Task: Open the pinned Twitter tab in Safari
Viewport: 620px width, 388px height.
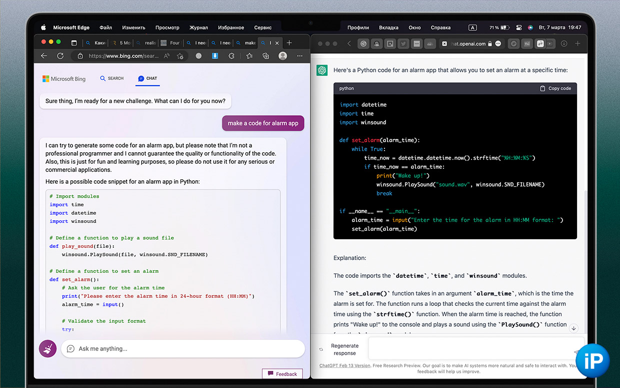Action: pyautogui.click(x=403, y=44)
